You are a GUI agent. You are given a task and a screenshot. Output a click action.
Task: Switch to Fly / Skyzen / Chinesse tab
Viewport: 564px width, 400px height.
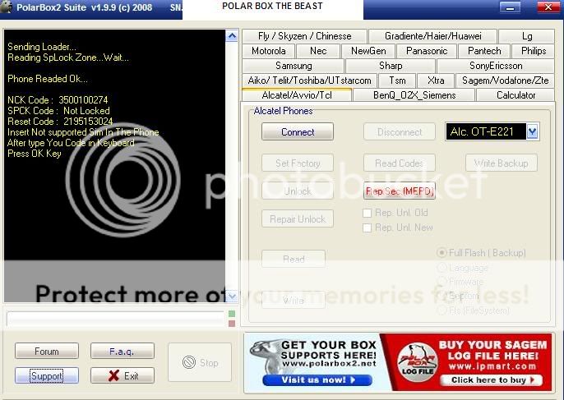click(304, 36)
